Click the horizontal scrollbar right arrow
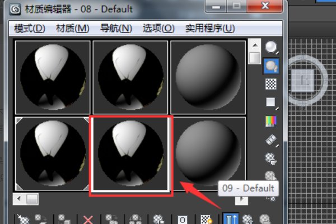 click(242, 199)
